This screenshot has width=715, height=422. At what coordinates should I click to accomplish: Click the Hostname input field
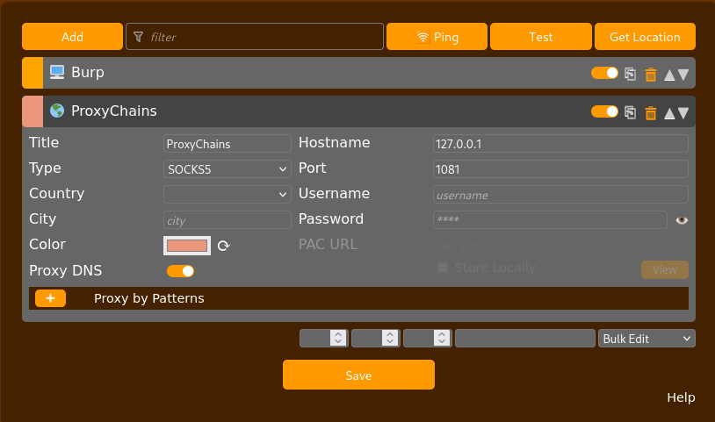560,144
